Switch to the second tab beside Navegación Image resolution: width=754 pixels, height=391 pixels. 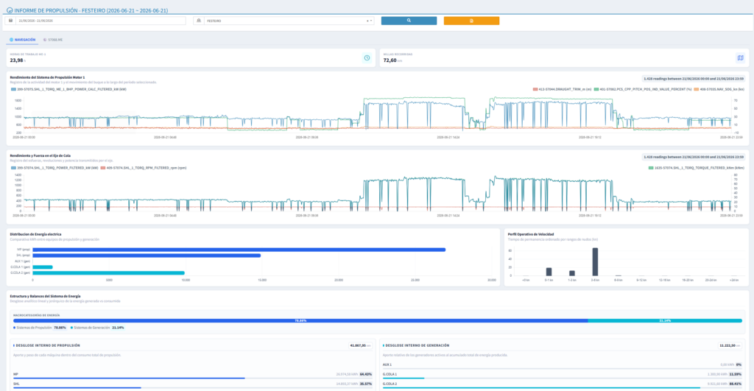(x=53, y=40)
